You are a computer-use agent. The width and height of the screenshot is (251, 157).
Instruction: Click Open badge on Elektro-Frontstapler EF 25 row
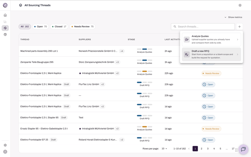[208, 140]
